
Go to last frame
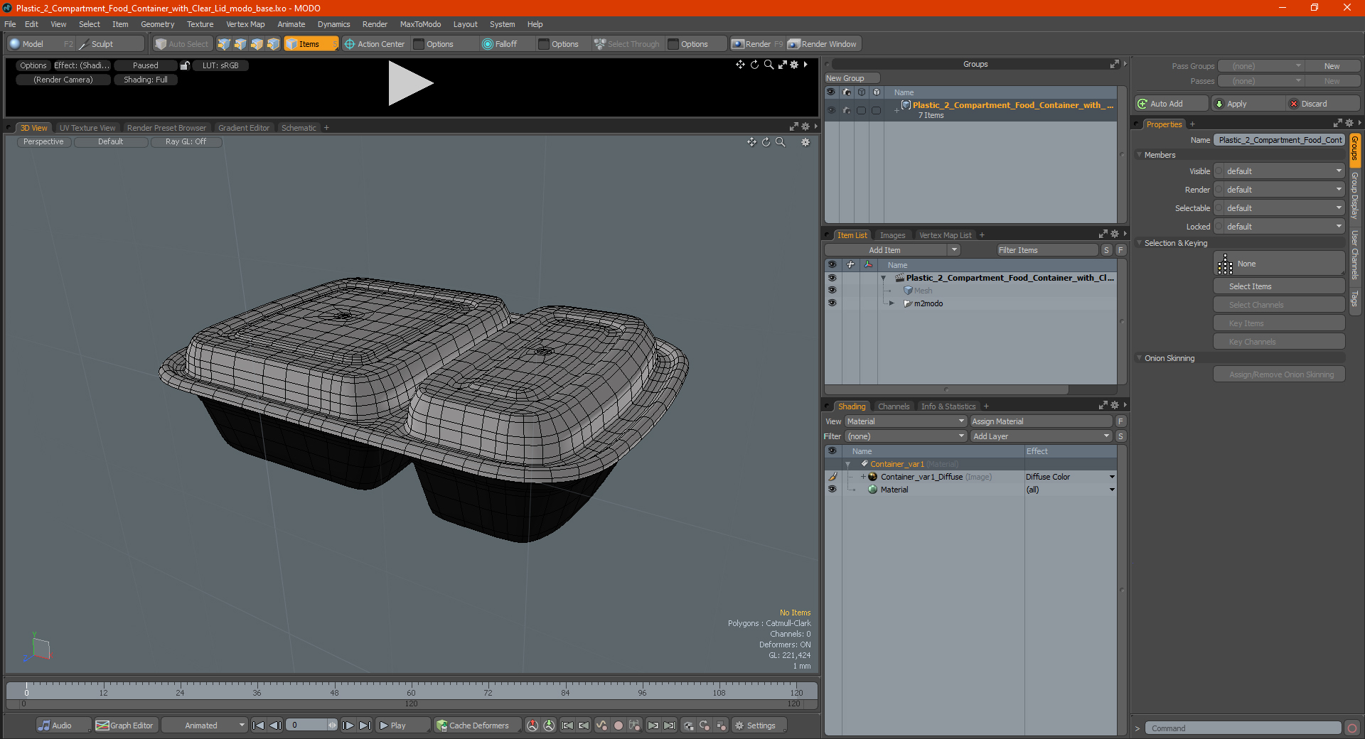point(365,725)
